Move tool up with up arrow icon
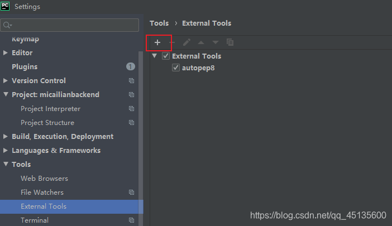Viewport: 392px width, 226px height. click(x=201, y=42)
